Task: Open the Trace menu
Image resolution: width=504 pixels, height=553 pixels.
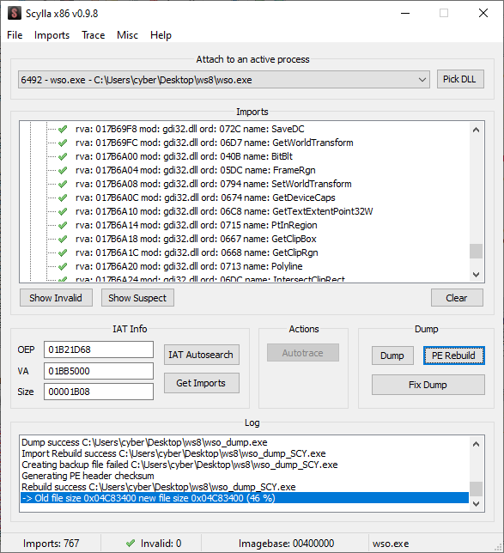Action: 94,35
